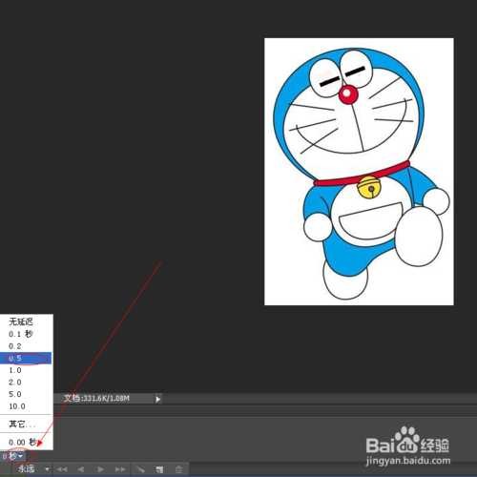This screenshot has width=477, height=477.
Task: Choose 2.0 delay option
Action: (x=27, y=383)
